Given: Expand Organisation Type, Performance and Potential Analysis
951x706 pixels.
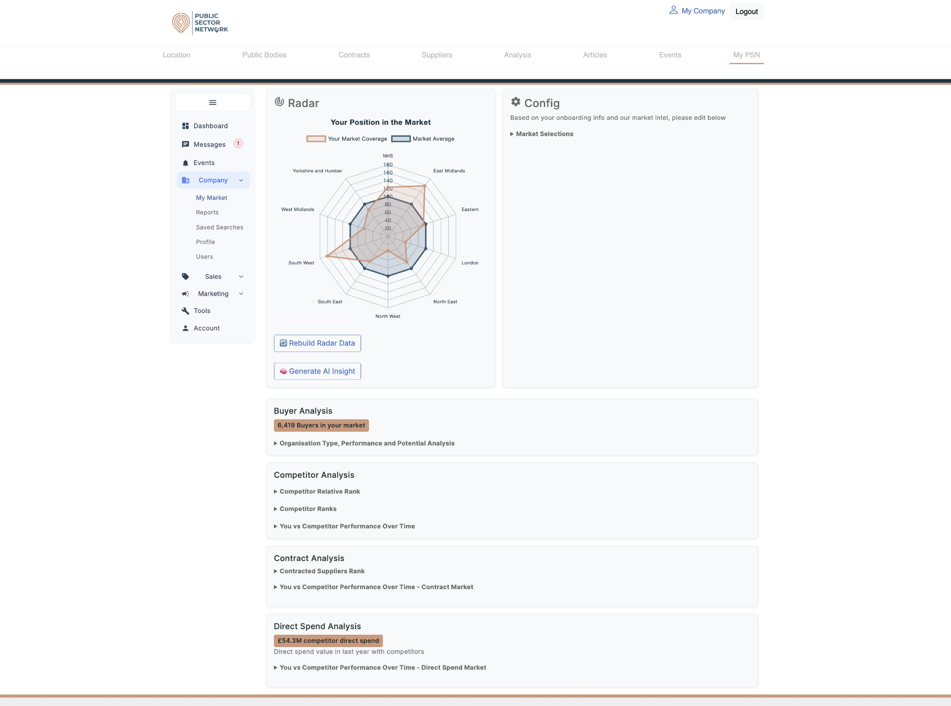Looking at the screenshot, I should (364, 444).
